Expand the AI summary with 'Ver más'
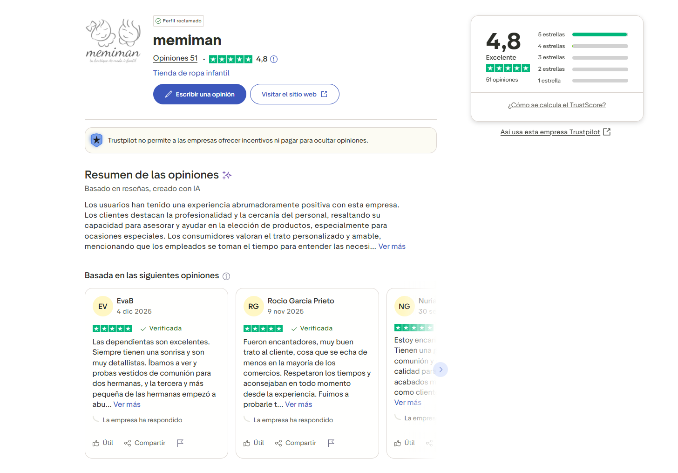 pos(392,247)
